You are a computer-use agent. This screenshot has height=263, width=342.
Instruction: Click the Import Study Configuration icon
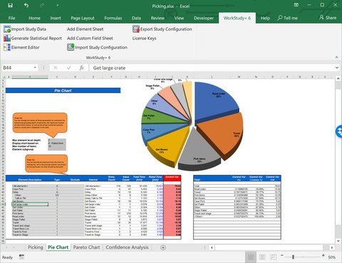71,47
